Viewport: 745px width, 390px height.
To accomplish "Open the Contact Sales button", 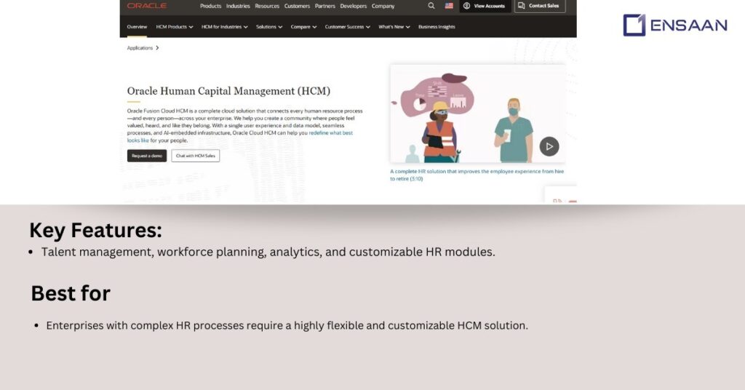I will 540,6.
